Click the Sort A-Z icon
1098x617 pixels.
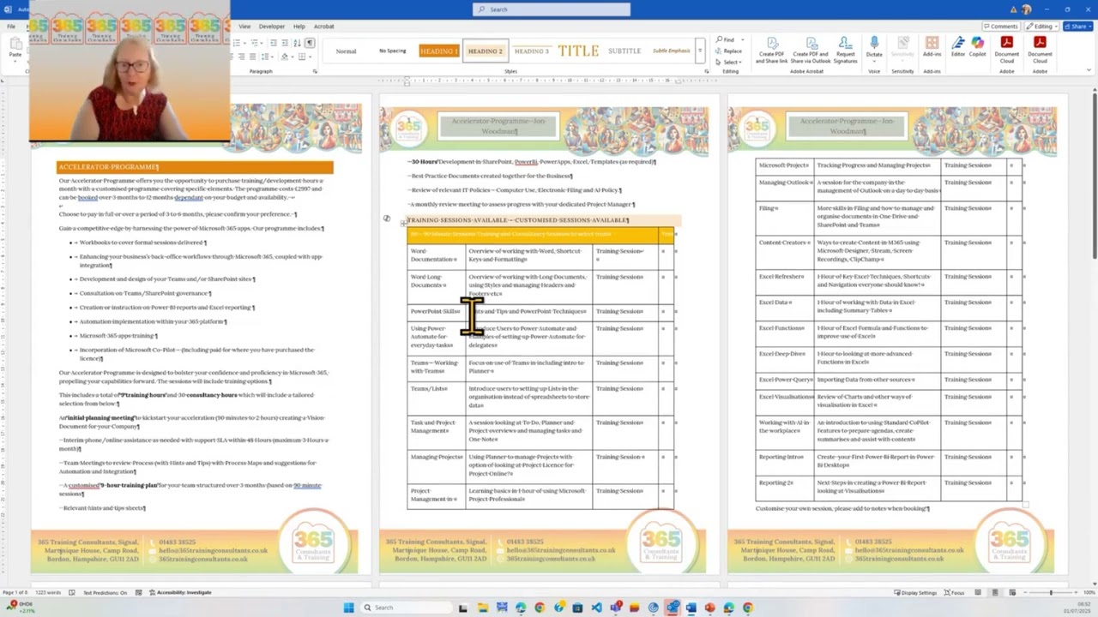tap(296, 43)
